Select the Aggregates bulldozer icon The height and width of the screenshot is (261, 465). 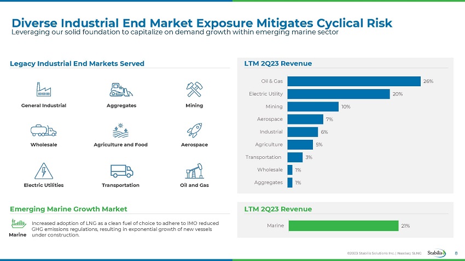click(120, 89)
